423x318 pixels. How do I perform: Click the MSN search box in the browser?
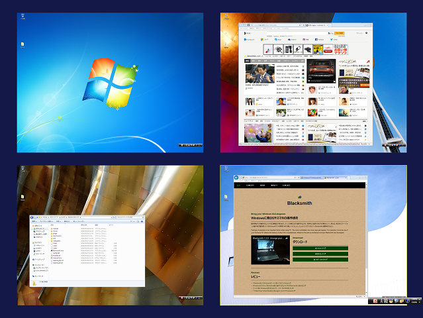pos(297,33)
